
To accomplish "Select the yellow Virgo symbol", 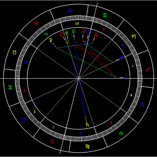I will pyautogui.click(x=87, y=147).
